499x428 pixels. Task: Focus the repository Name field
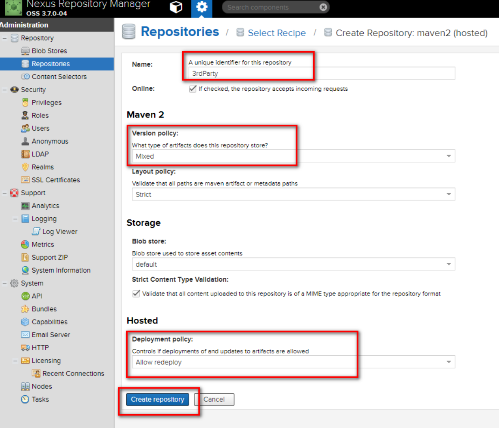[x=322, y=74]
